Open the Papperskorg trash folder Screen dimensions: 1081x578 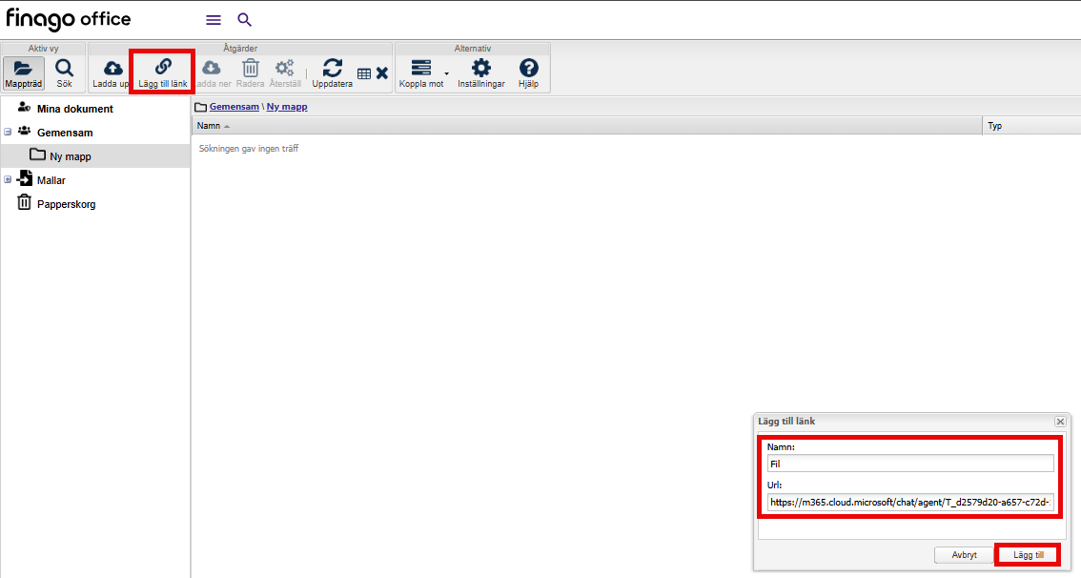click(66, 203)
